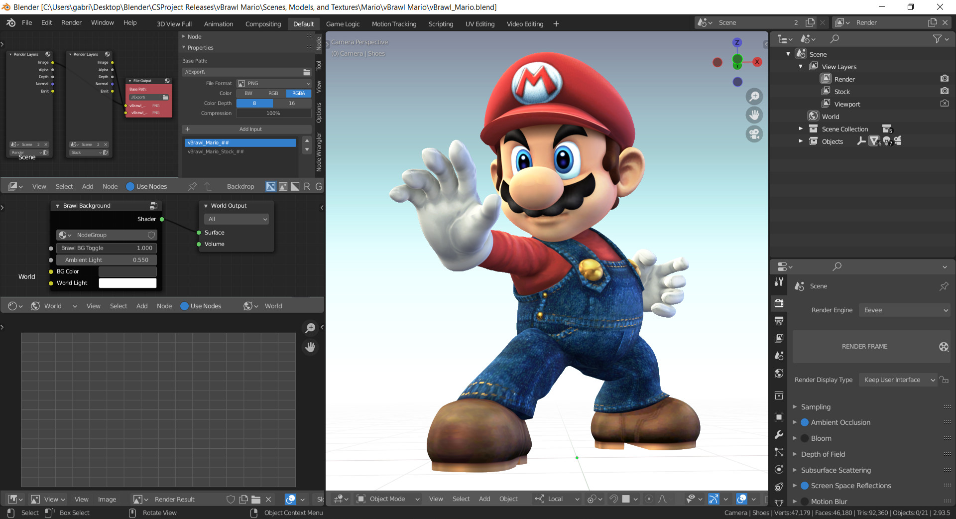956x519 pixels.
Task: Open File Format PNG dropdown
Action: 274,83
